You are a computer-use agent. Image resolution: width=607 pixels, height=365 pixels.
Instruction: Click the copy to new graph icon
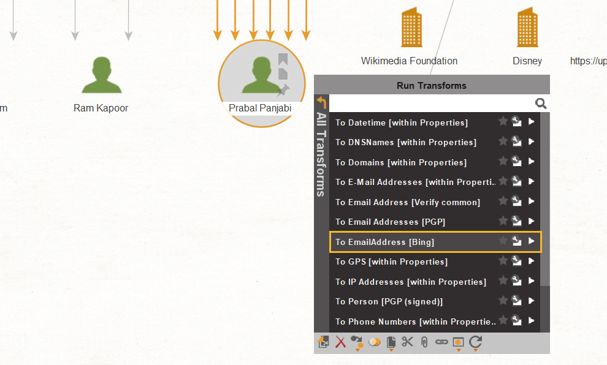(x=323, y=342)
